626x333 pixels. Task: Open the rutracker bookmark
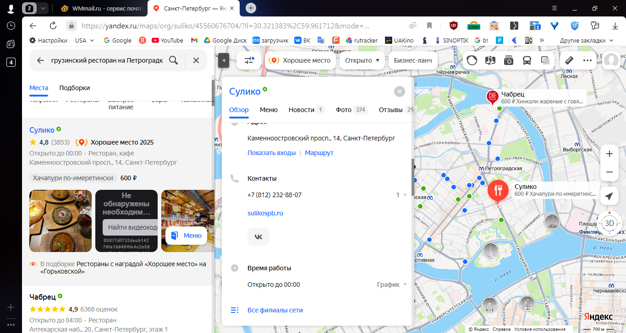362,40
